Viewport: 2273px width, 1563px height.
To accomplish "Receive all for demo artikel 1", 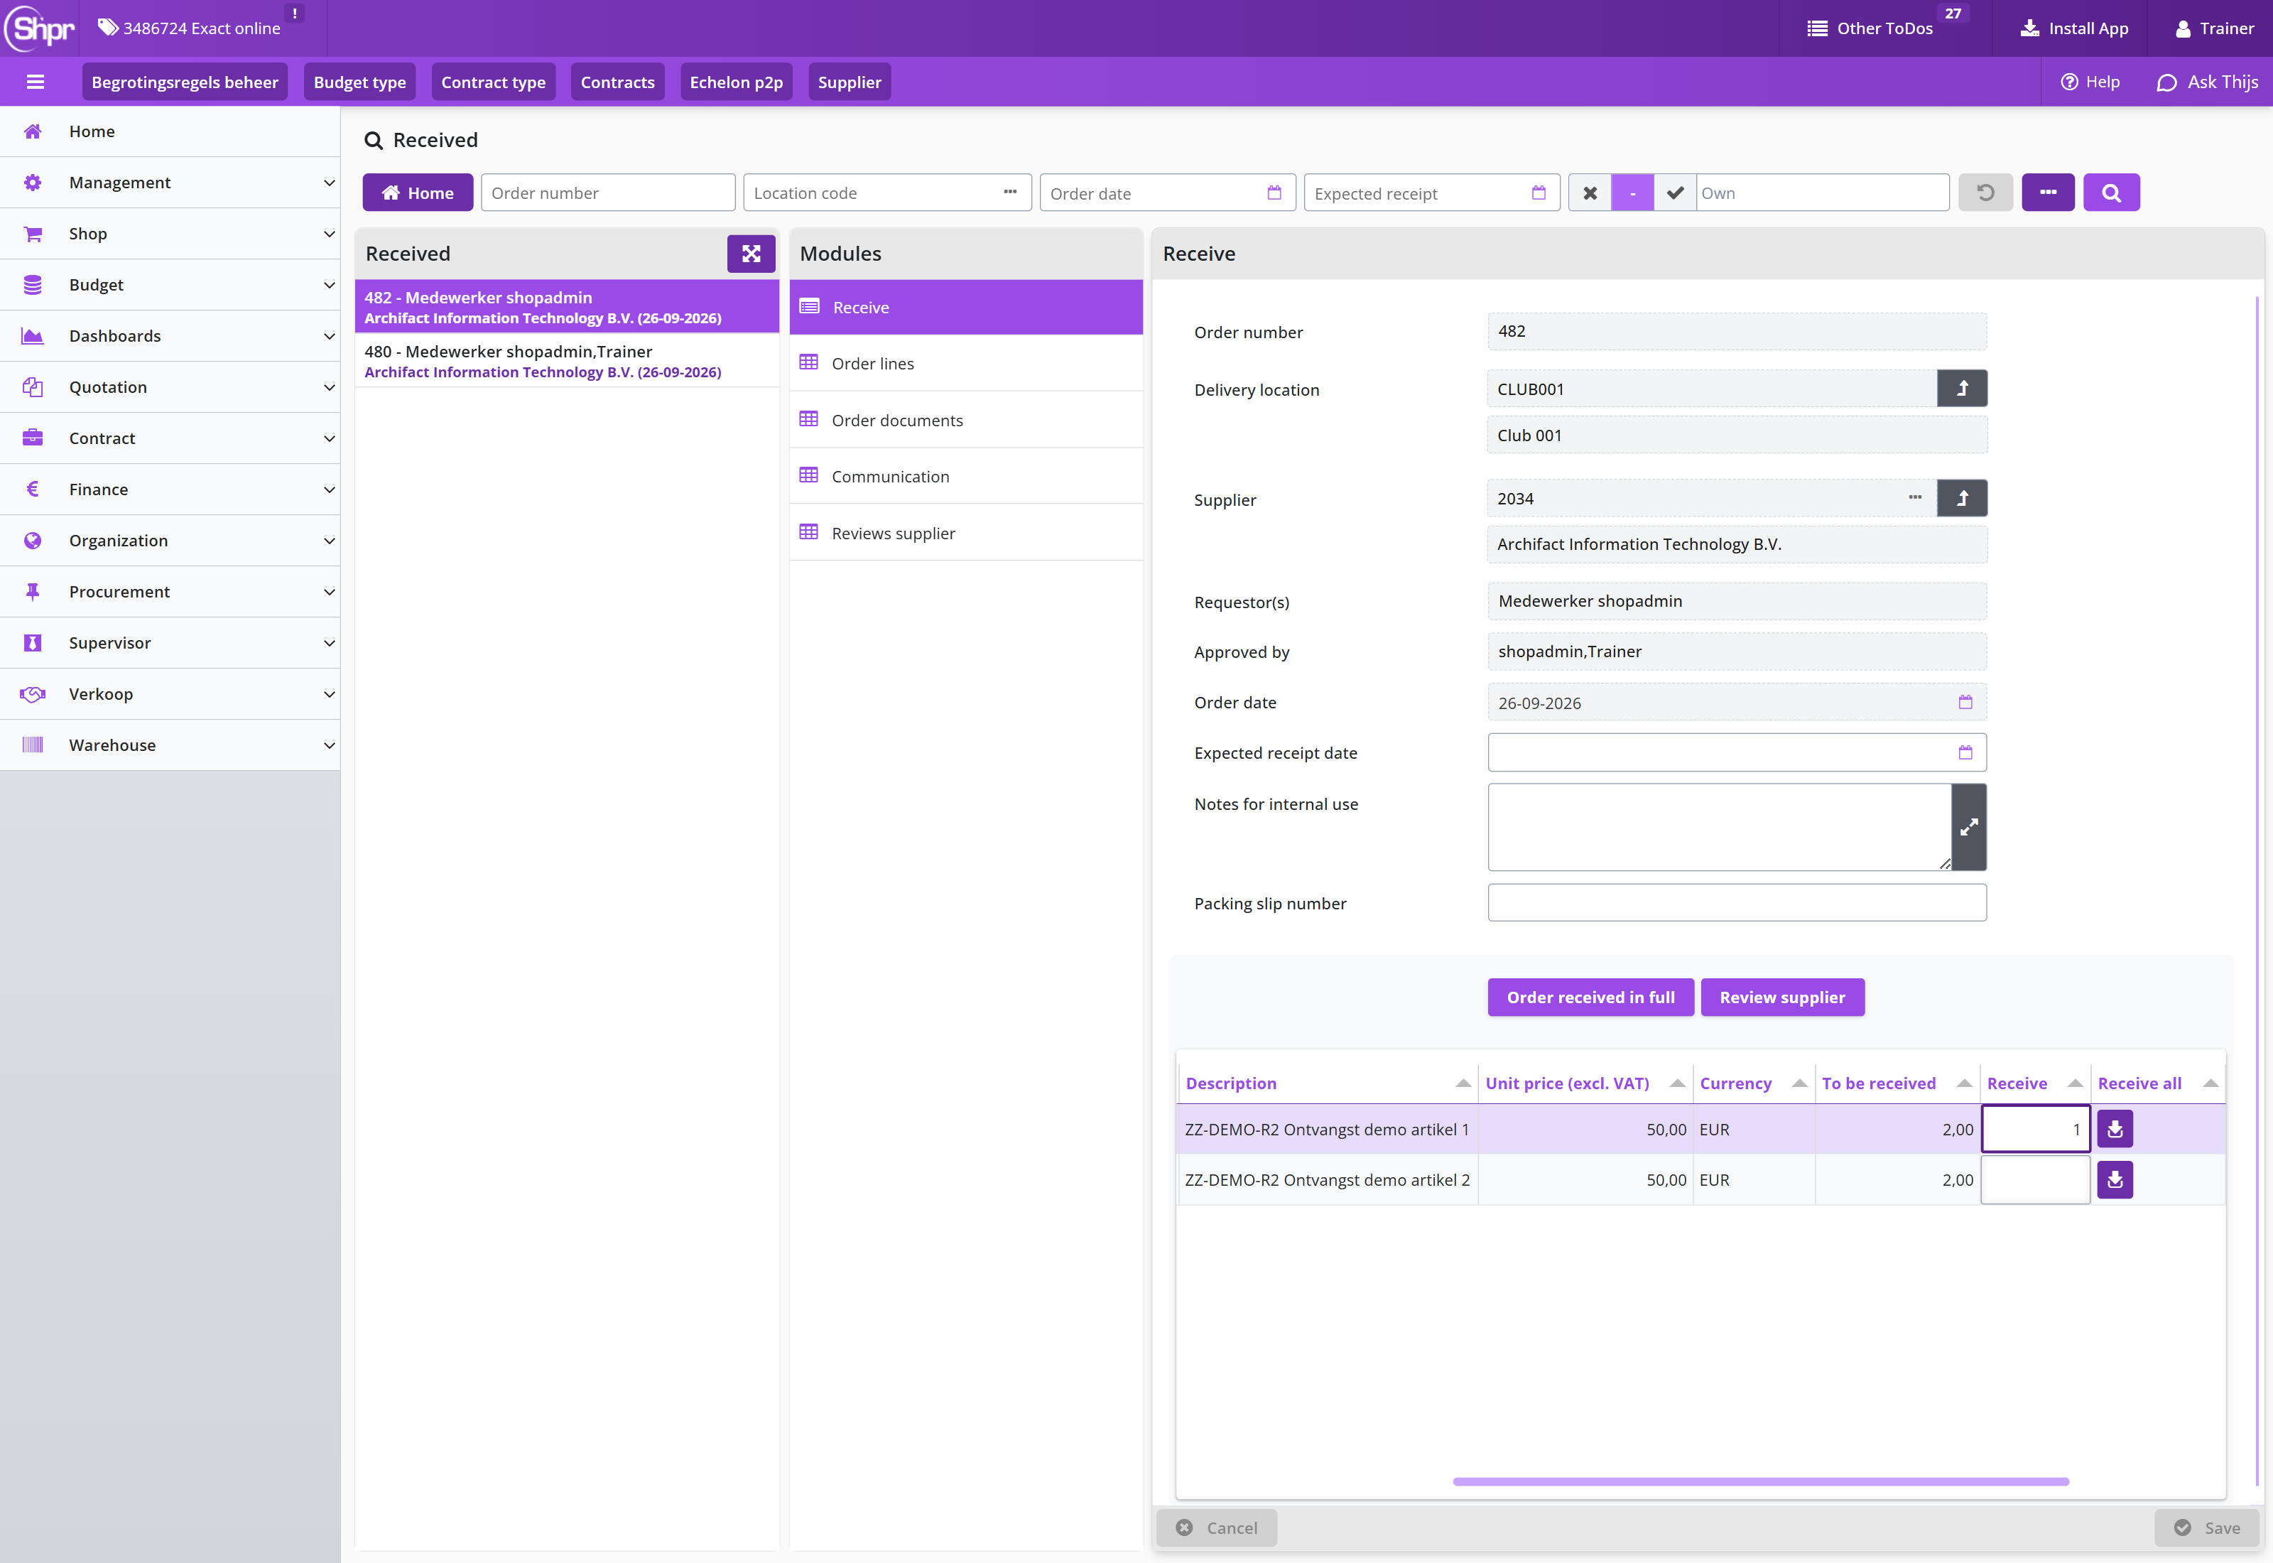I will [2115, 1129].
